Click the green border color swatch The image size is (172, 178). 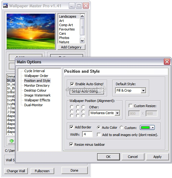coord(145,127)
